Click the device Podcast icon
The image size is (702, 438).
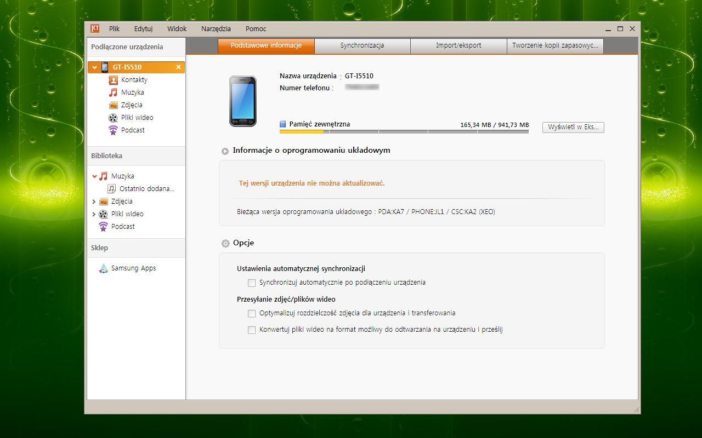coord(113,130)
